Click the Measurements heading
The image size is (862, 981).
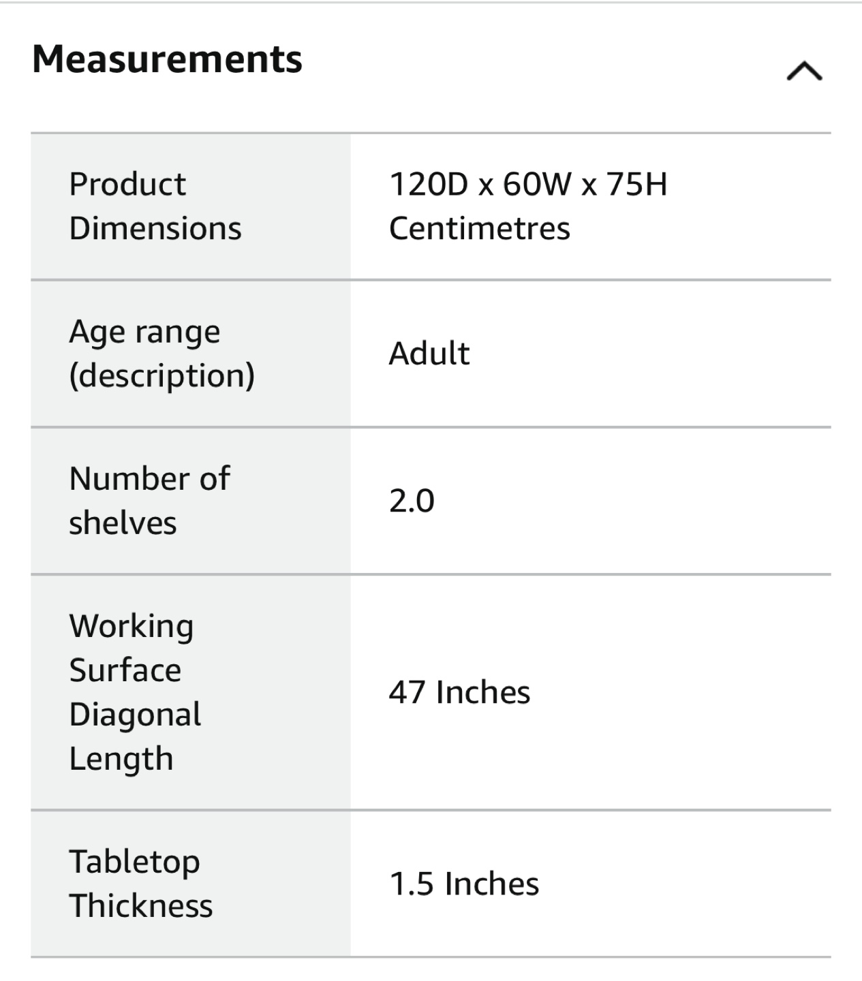click(167, 59)
